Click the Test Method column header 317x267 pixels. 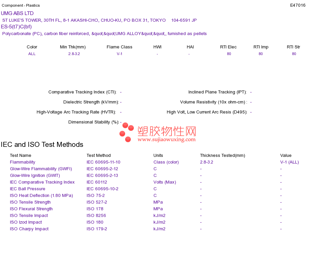99,155
